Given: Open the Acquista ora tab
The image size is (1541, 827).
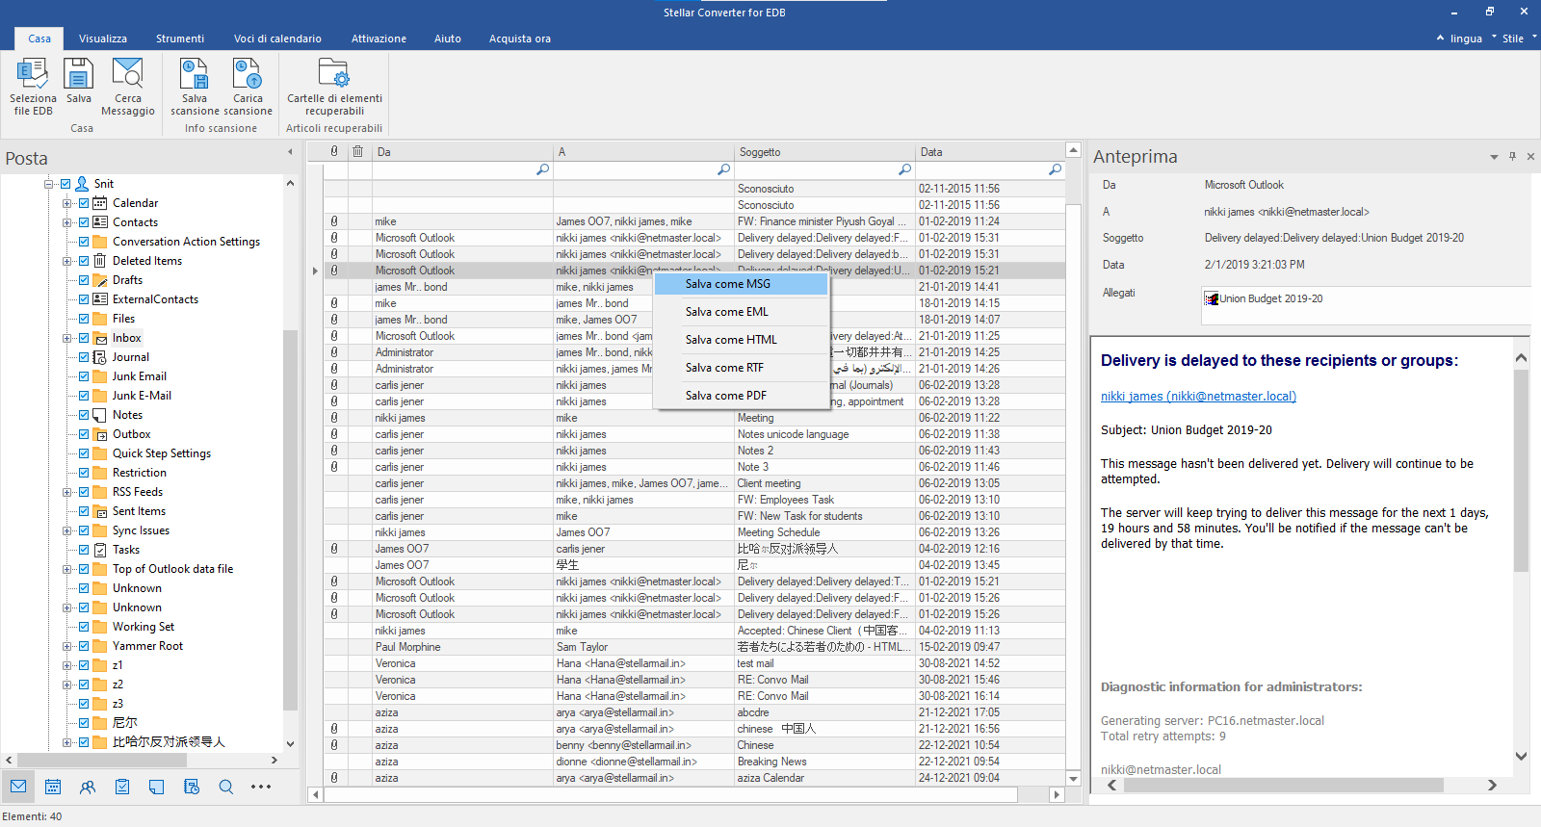Looking at the screenshot, I should 520,39.
